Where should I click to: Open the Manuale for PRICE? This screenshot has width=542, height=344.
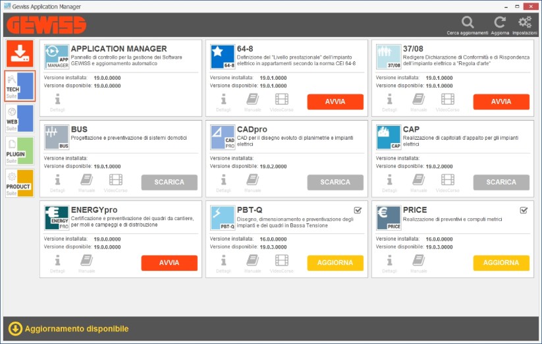418,264
